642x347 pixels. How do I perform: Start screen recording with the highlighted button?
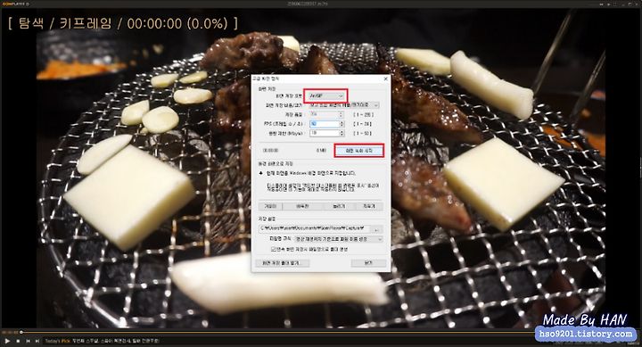pos(359,151)
